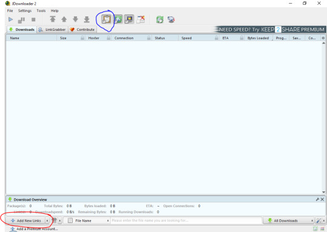
Task: Switch to the LinkGrabber tab
Action: [x=53, y=30]
